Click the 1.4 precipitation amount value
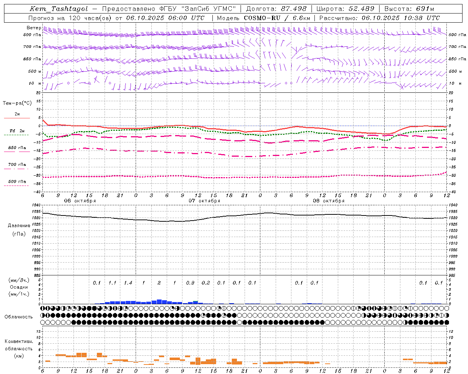The width and height of the screenshot is (468, 374). pos(128,283)
